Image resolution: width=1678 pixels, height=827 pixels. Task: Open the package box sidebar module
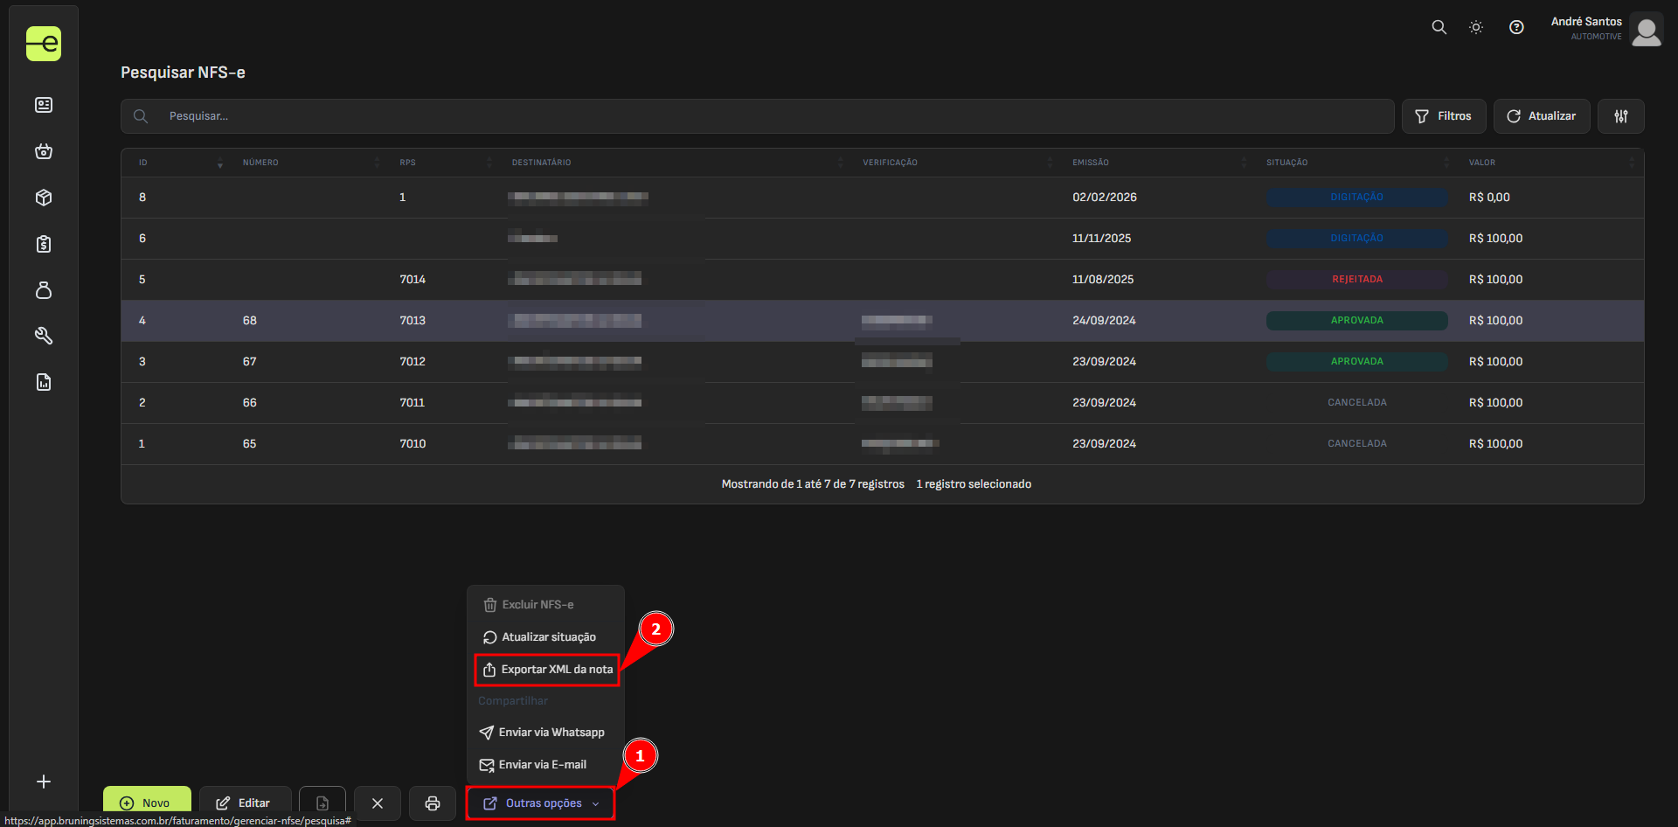tap(44, 198)
